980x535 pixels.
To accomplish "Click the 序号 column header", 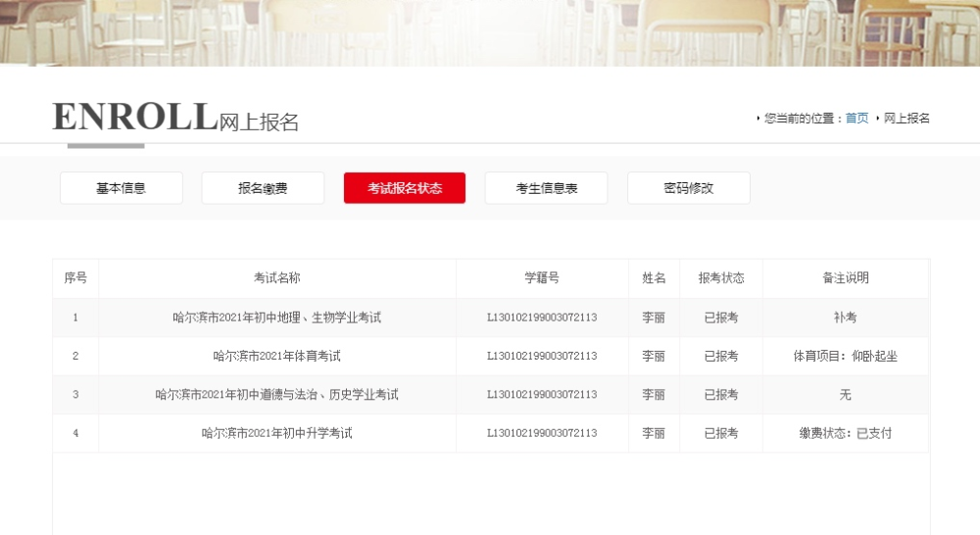I will point(75,278).
